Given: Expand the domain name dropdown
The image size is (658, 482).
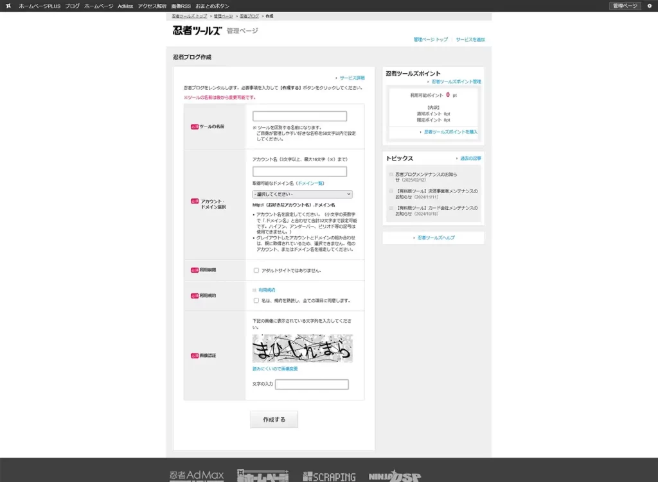Looking at the screenshot, I should click(x=302, y=194).
